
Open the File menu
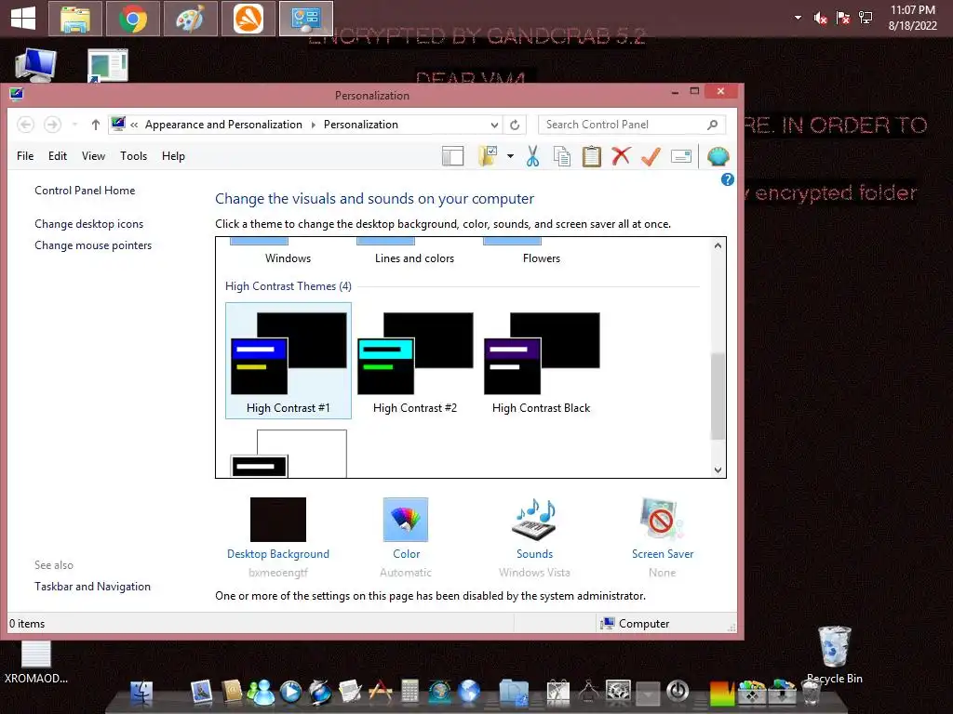coord(25,156)
